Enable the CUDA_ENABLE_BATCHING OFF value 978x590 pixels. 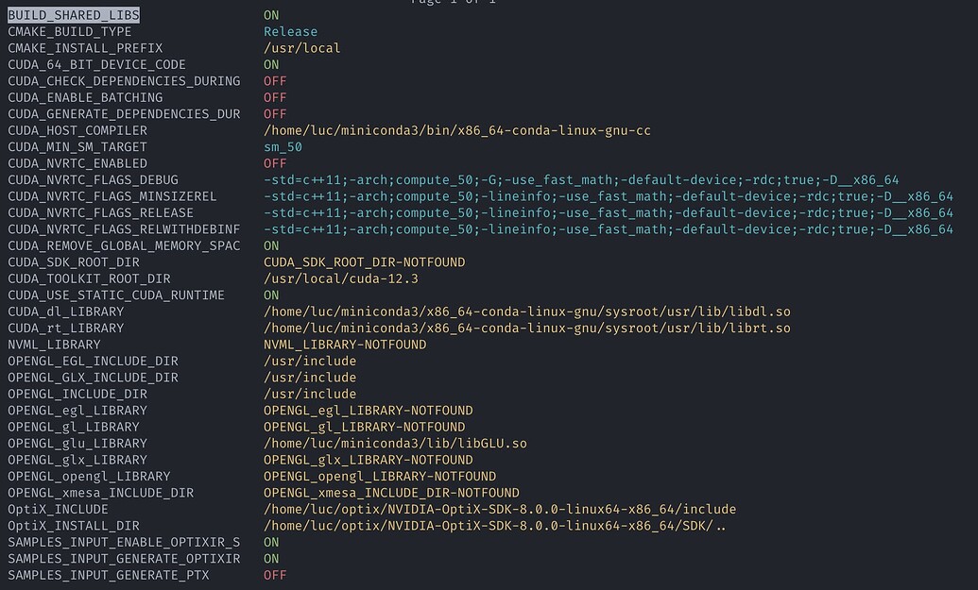point(275,97)
